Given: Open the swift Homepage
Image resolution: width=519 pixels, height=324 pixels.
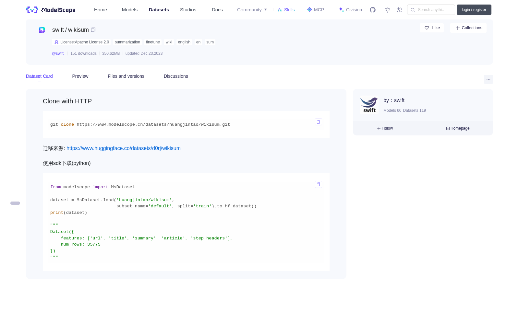Looking at the screenshot, I should [x=458, y=128].
